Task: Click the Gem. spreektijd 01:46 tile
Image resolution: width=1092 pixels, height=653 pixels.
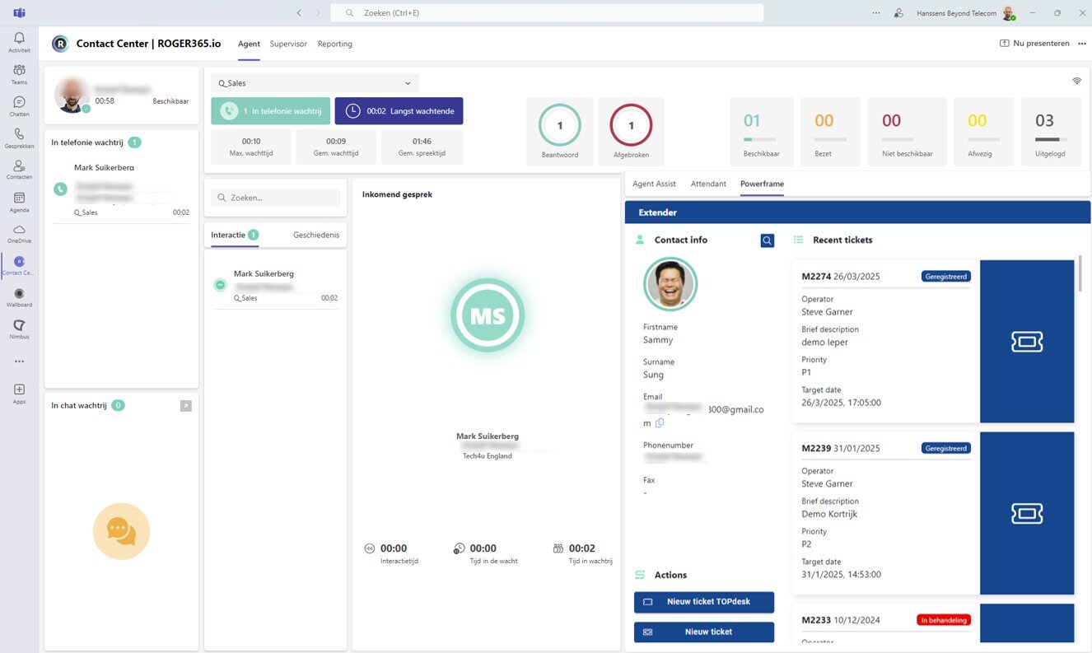Action: [422, 147]
